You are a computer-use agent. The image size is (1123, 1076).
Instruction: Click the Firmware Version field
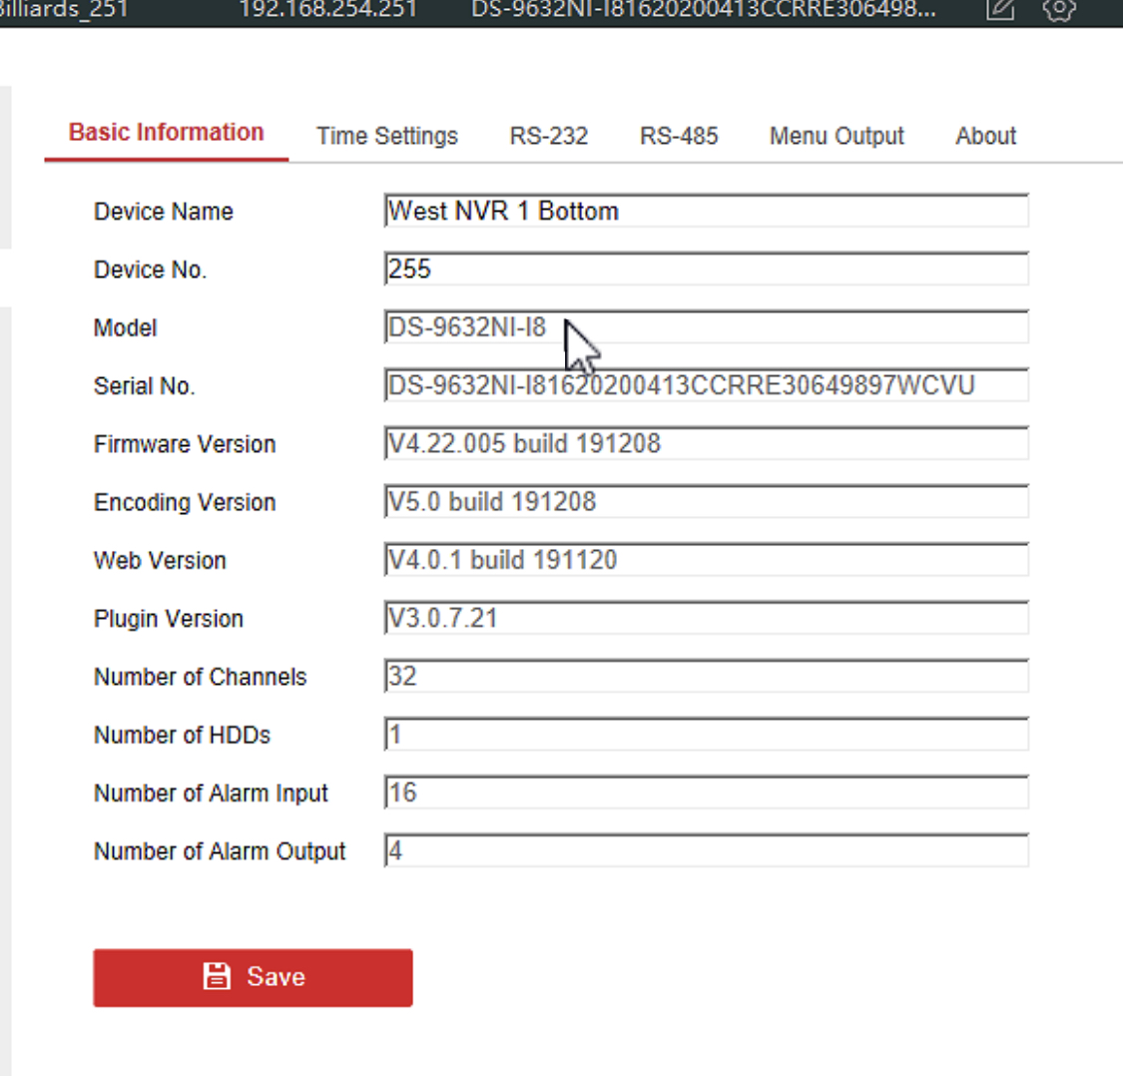tap(706, 444)
